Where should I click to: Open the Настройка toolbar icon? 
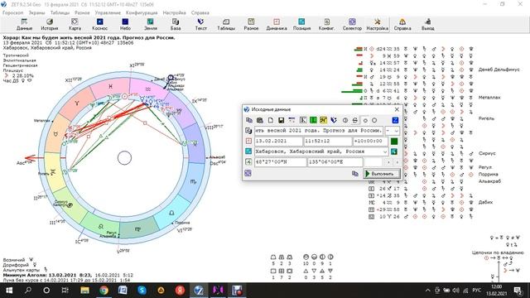click(378, 24)
